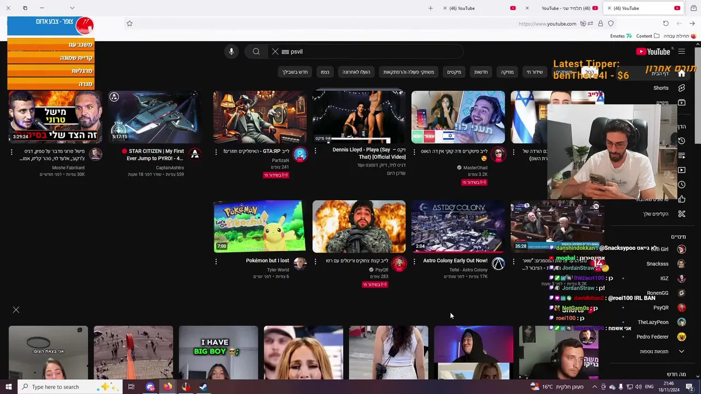701x394 pixels.
Task: Select the 'מיקסים' filter chip
Action: pos(454,72)
